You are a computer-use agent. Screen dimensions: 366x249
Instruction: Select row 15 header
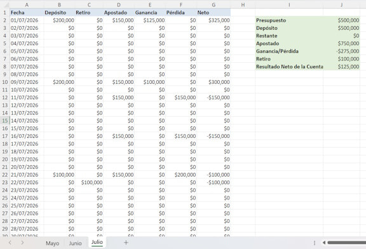pyautogui.click(x=5, y=121)
